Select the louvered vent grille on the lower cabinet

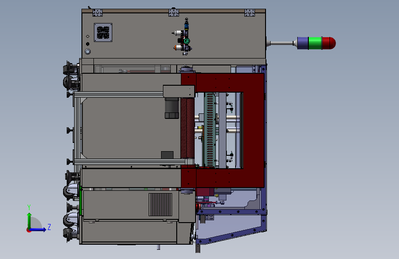[x=160, y=205]
